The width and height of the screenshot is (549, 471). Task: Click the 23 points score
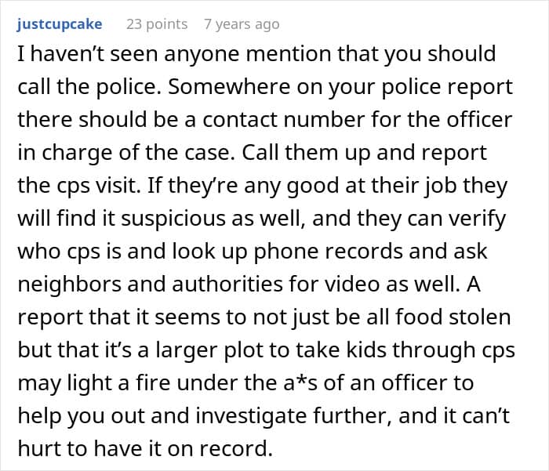click(x=157, y=24)
